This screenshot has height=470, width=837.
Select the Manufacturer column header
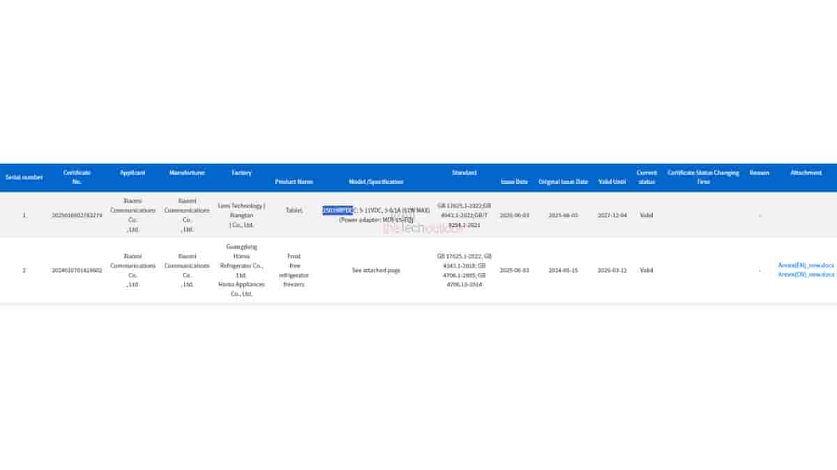[187, 173]
